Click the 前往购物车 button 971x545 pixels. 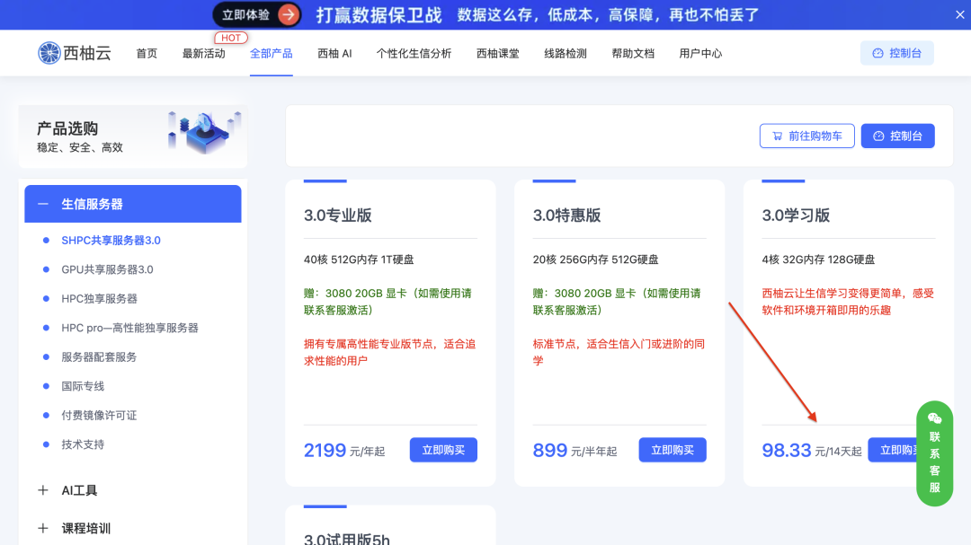tap(806, 136)
